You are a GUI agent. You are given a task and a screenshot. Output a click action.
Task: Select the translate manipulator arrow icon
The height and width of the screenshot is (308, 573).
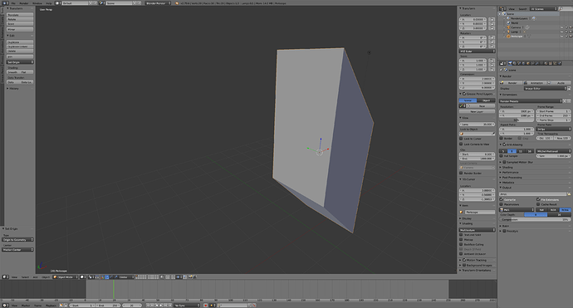click(x=107, y=277)
